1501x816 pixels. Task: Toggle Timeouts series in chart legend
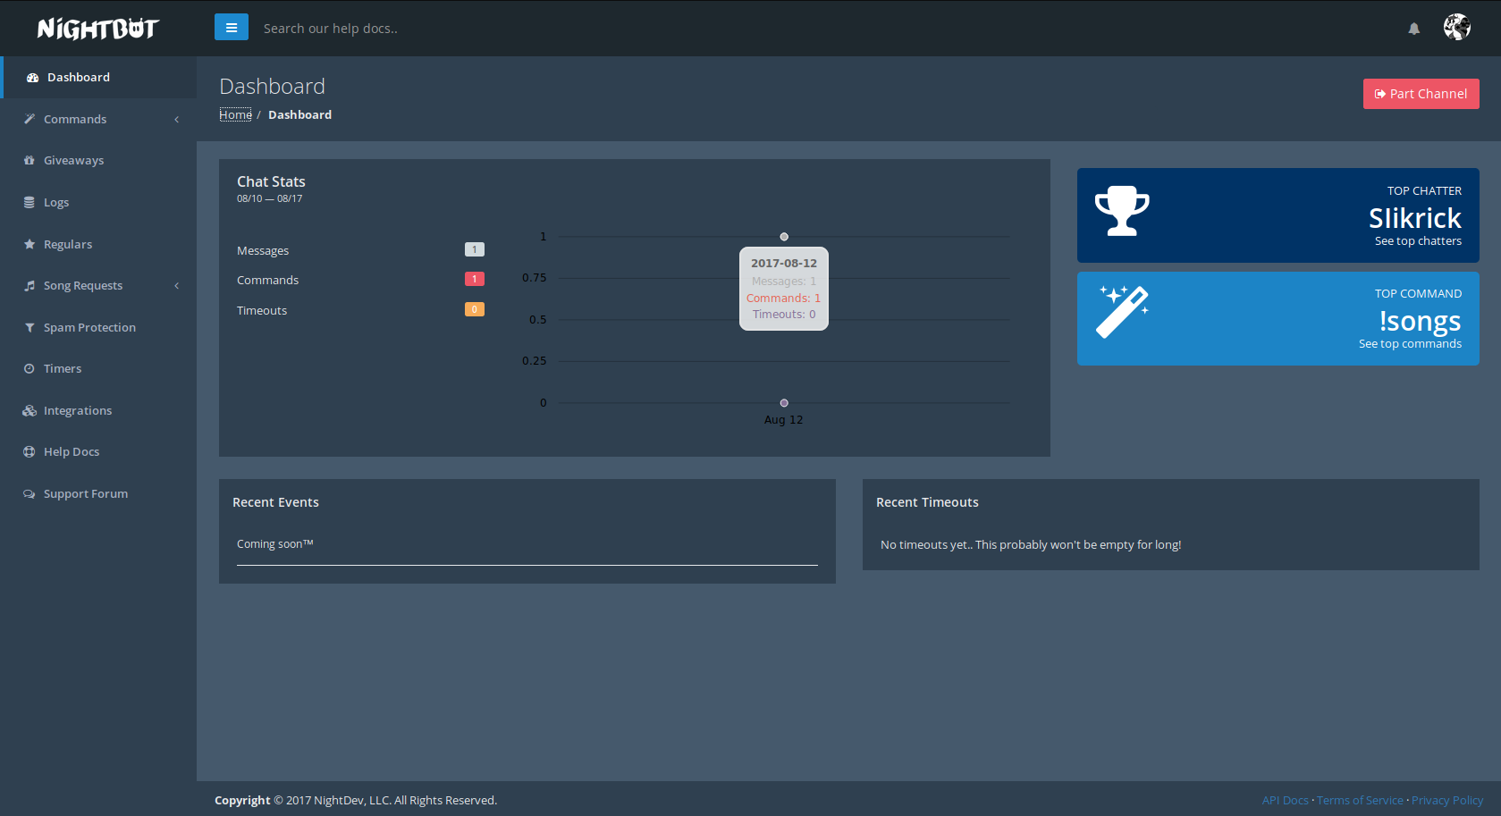pyautogui.click(x=262, y=311)
